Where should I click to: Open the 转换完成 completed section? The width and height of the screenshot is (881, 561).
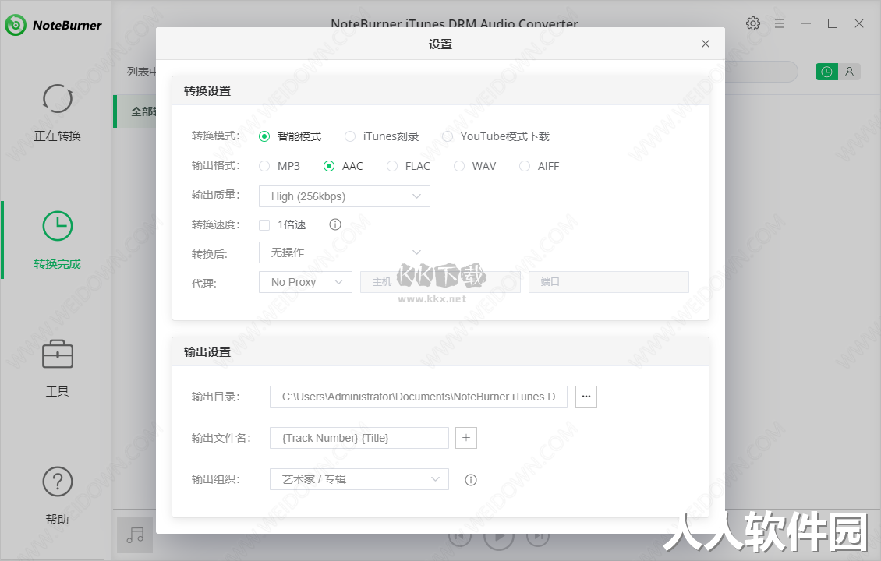pos(58,240)
